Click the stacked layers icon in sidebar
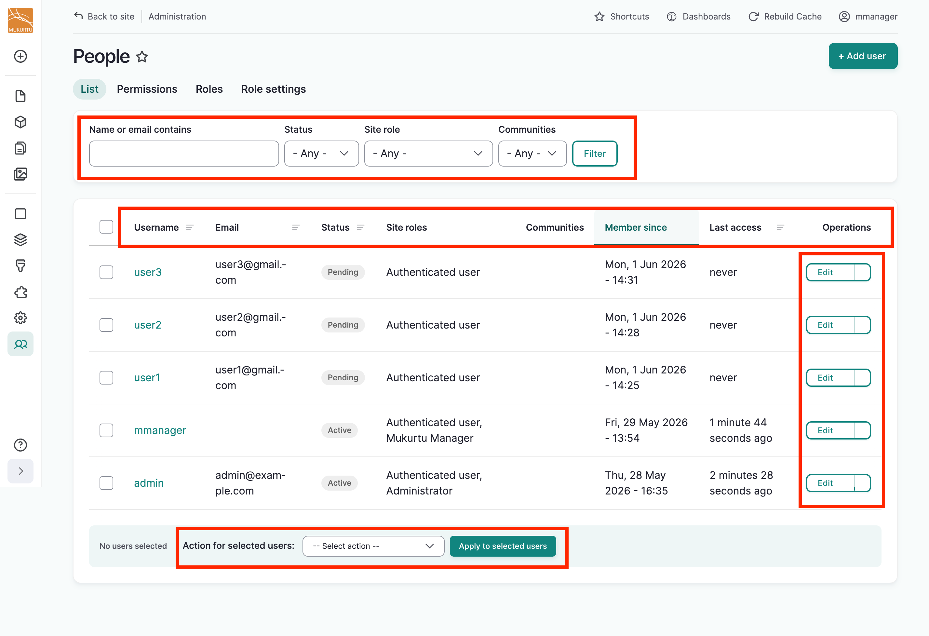The height and width of the screenshot is (636, 929). [20, 240]
